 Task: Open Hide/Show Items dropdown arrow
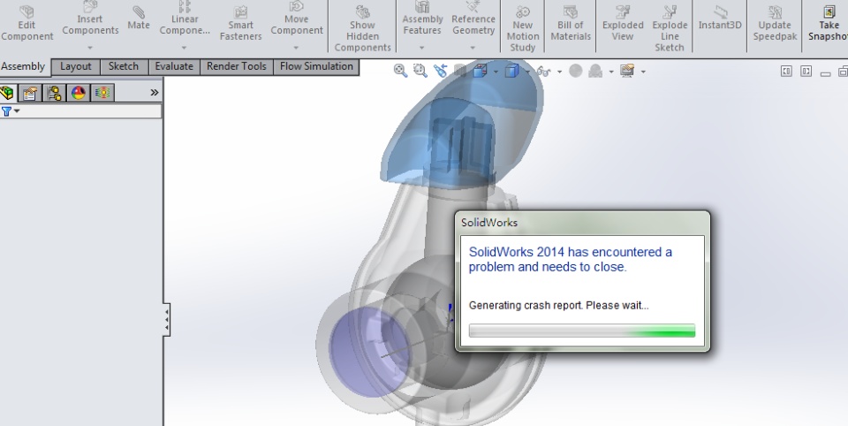click(x=559, y=72)
